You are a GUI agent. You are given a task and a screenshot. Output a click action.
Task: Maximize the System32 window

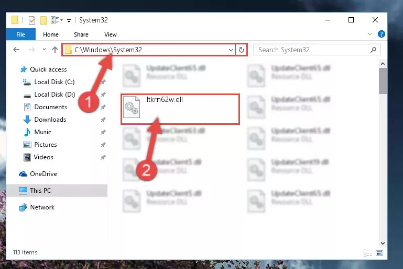pos(351,20)
